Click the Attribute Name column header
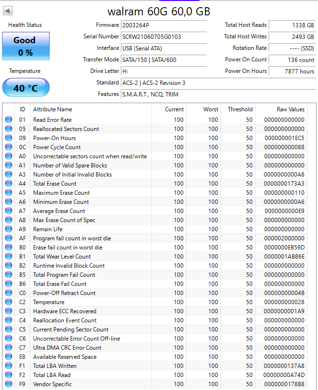This screenshot has height=390, width=318. click(x=52, y=109)
